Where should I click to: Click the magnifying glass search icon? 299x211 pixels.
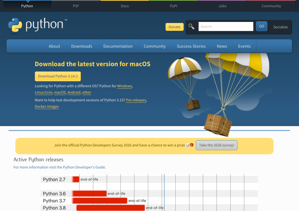click(x=192, y=26)
